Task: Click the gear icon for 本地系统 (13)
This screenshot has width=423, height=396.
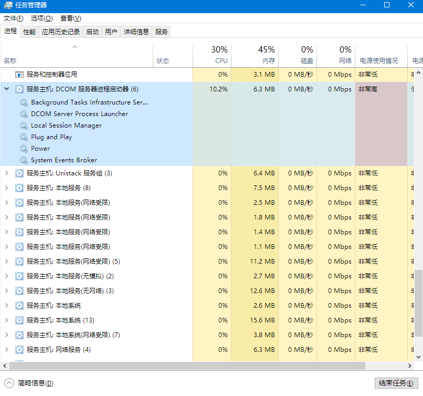Action: click(19, 320)
